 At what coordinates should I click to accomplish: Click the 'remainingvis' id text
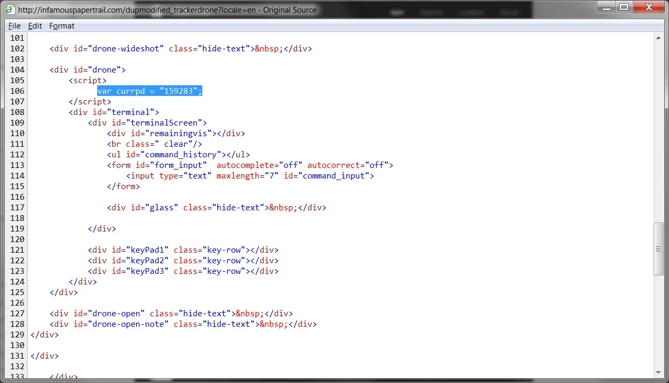coord(178,133)
